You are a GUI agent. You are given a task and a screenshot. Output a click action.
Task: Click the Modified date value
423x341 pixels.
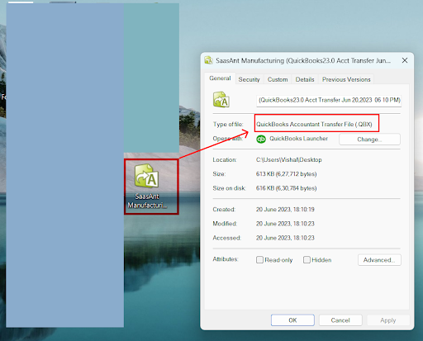pyautogui.click(x=285, y=224)
